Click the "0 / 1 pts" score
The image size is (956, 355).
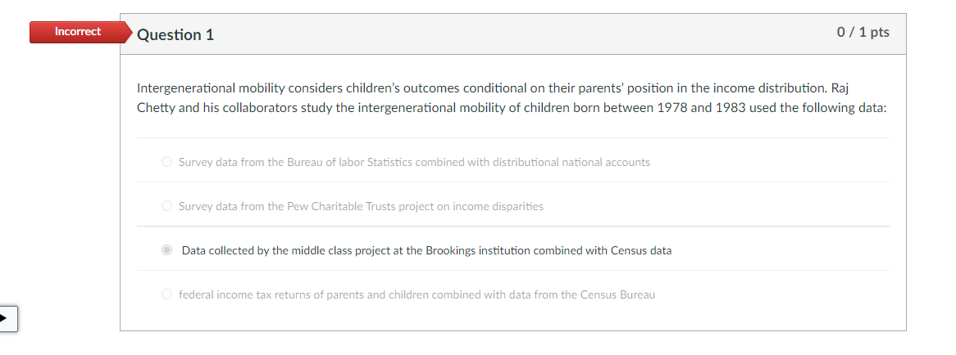pos(863,32)
